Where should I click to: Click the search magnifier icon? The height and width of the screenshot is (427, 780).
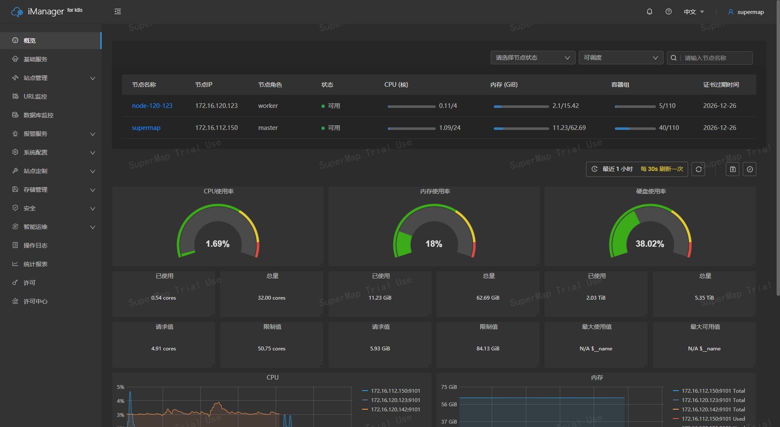click(674, 58)
